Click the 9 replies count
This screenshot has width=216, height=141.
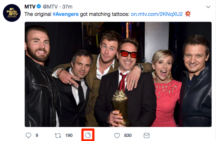[x=37, y=135]
